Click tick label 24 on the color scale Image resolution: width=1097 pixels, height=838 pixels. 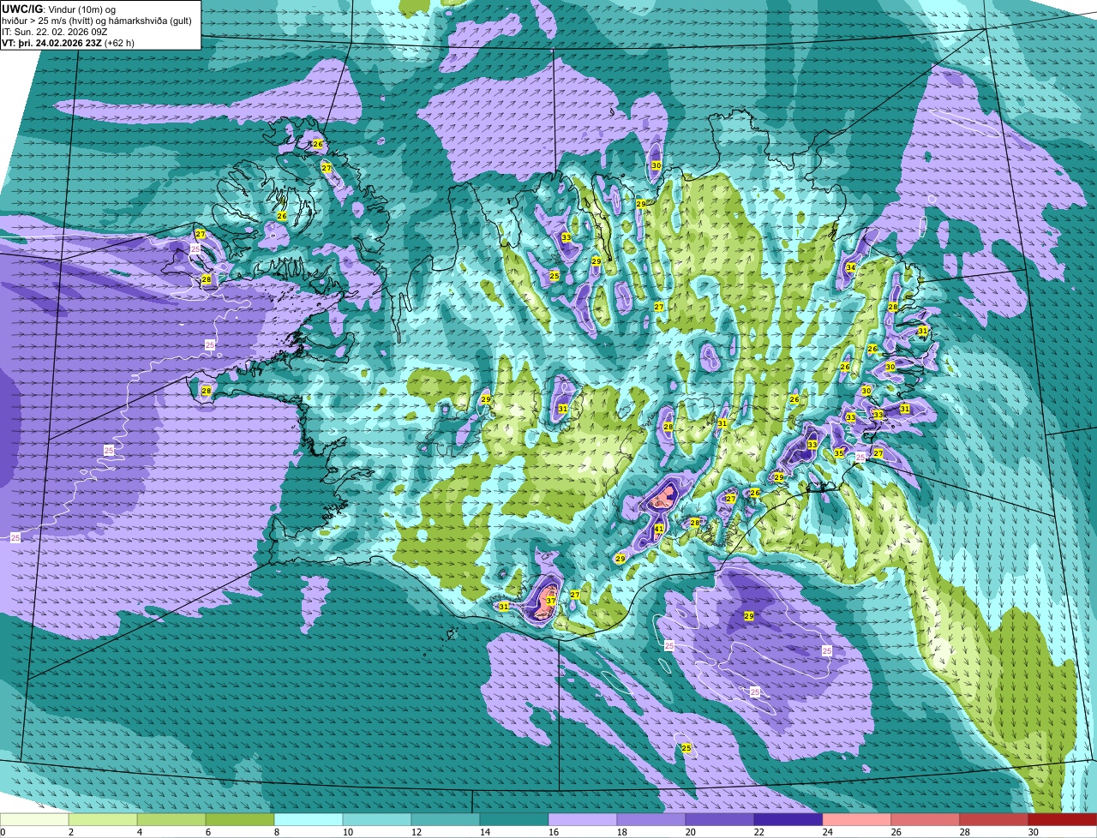(x=828, y=832)
